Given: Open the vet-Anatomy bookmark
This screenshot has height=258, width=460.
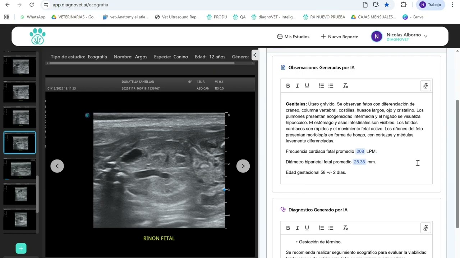Looking at the screenshot, I should click(125, 17).
